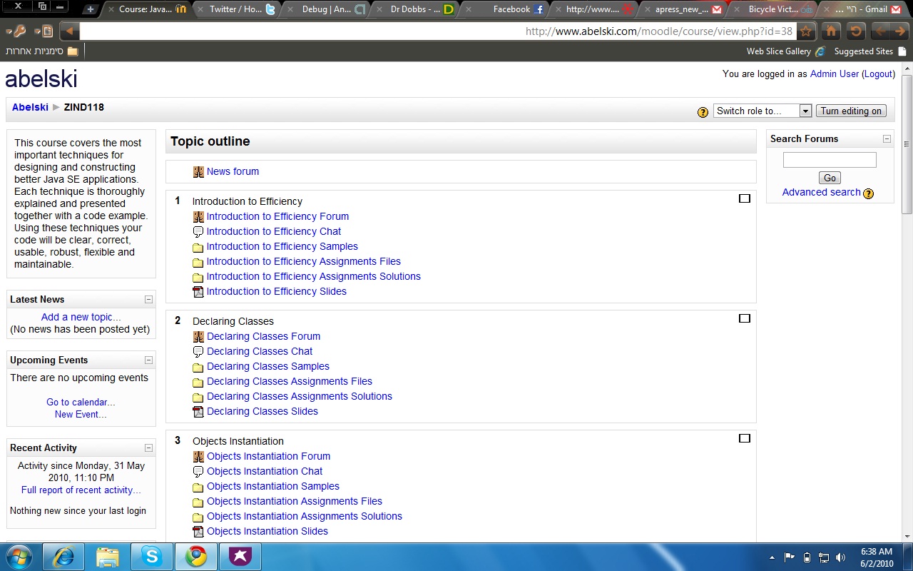Open the page menu next to wrench
The image size is (913, 571).
(x=44, y=31)
